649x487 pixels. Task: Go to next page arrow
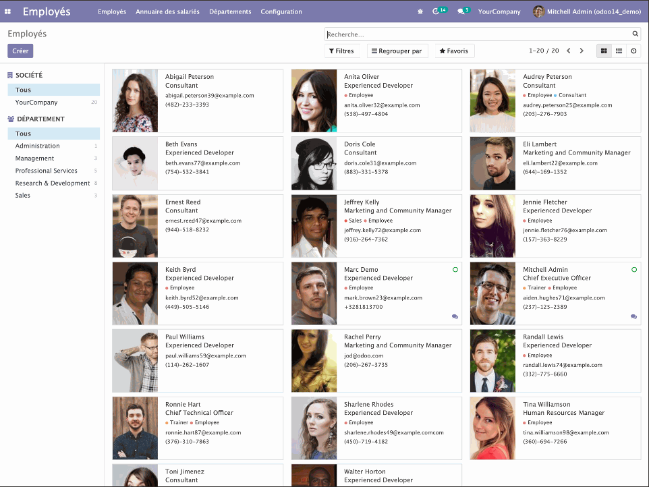coord(582,51)
